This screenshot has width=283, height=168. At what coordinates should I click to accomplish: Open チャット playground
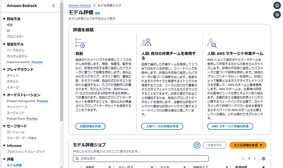click(13, 75)
